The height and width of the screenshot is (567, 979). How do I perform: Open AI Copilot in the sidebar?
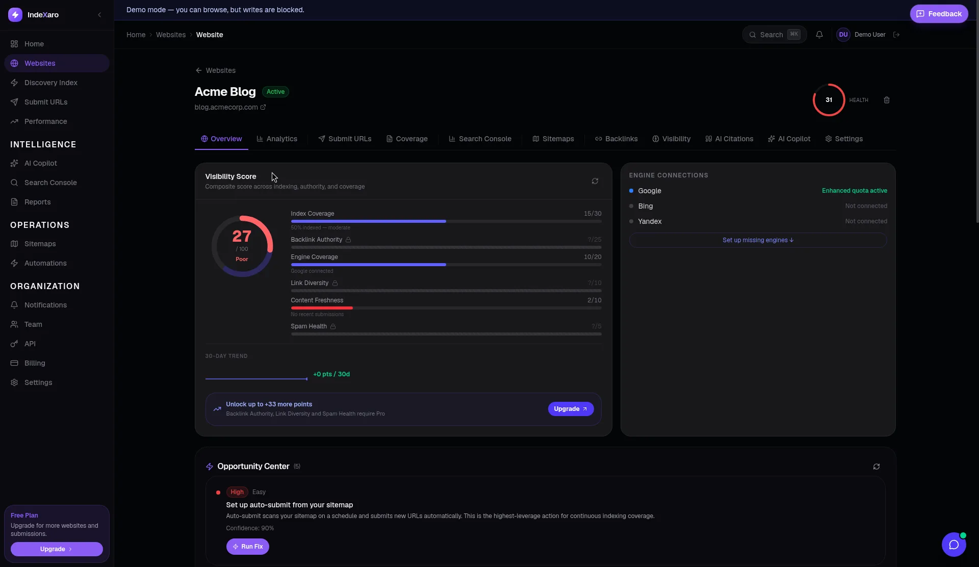pos(57,163)
